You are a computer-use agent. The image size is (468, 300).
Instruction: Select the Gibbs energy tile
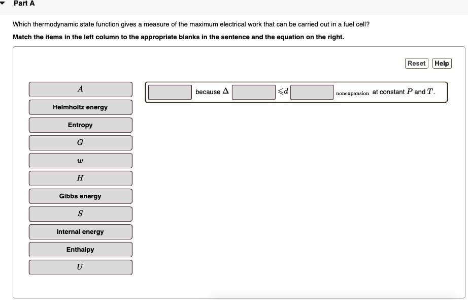80,196
